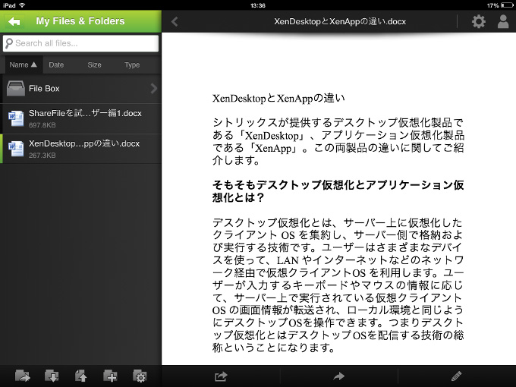Click the My Files & Folders title
This screenshot has width=516, height=387.
click(x=80, y=21)
